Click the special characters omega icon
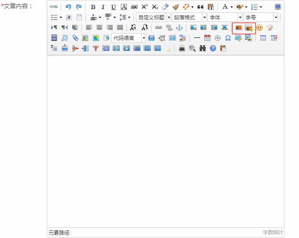This screenshot has height=238, width=299. pyautogui.click(x=228, y=38)
